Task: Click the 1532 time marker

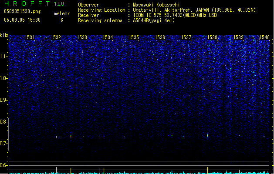Action: pos(56,37)
